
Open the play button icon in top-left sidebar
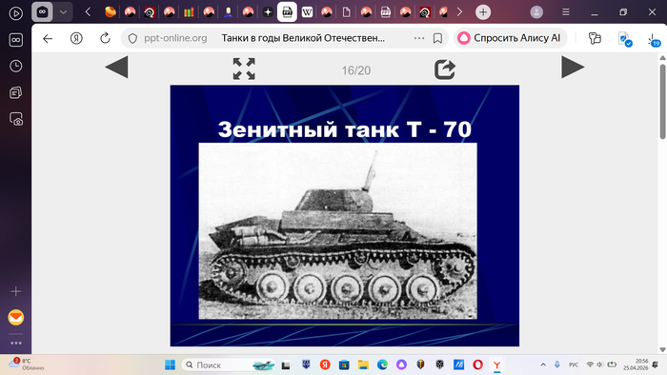pyautogui.click(x=16, y=13)
